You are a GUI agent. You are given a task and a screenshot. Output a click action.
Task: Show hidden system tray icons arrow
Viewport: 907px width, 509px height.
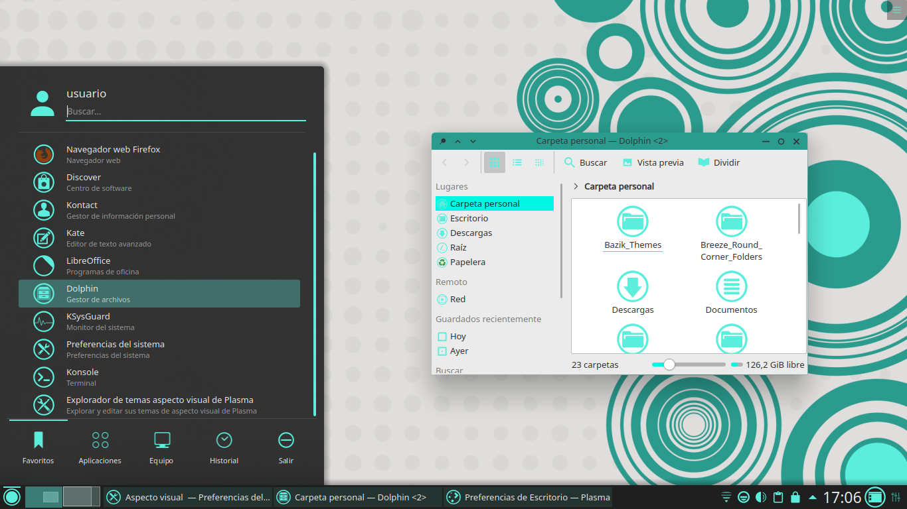(813, 497)
